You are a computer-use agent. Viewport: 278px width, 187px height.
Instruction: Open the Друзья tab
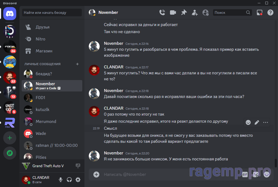point(42,27)
